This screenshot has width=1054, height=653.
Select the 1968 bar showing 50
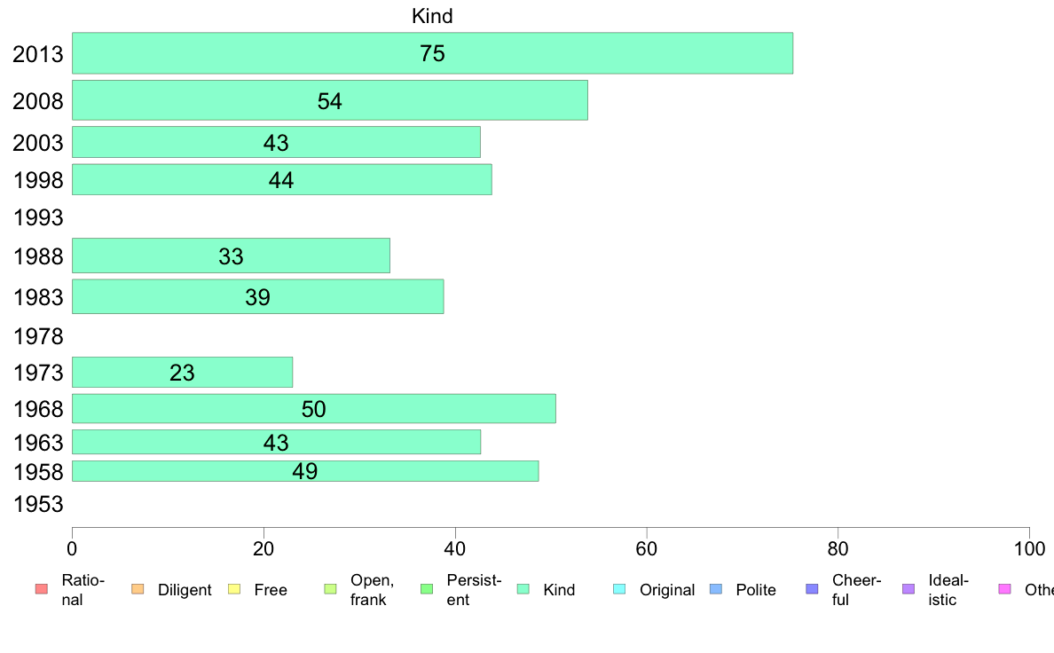point(314,408)
